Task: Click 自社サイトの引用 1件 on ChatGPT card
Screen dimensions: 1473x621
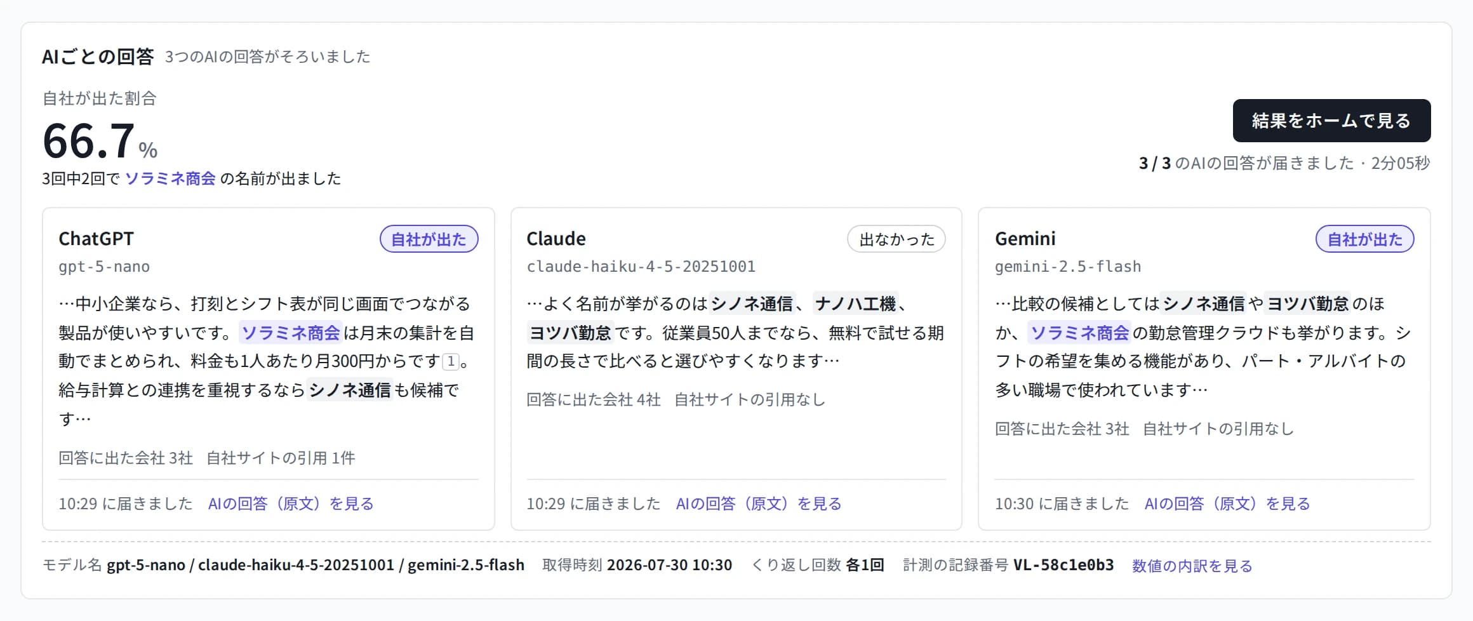Action: click(281, 458)
